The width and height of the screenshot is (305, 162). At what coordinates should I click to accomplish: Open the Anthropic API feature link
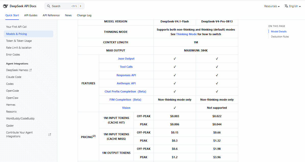[126, 83]
